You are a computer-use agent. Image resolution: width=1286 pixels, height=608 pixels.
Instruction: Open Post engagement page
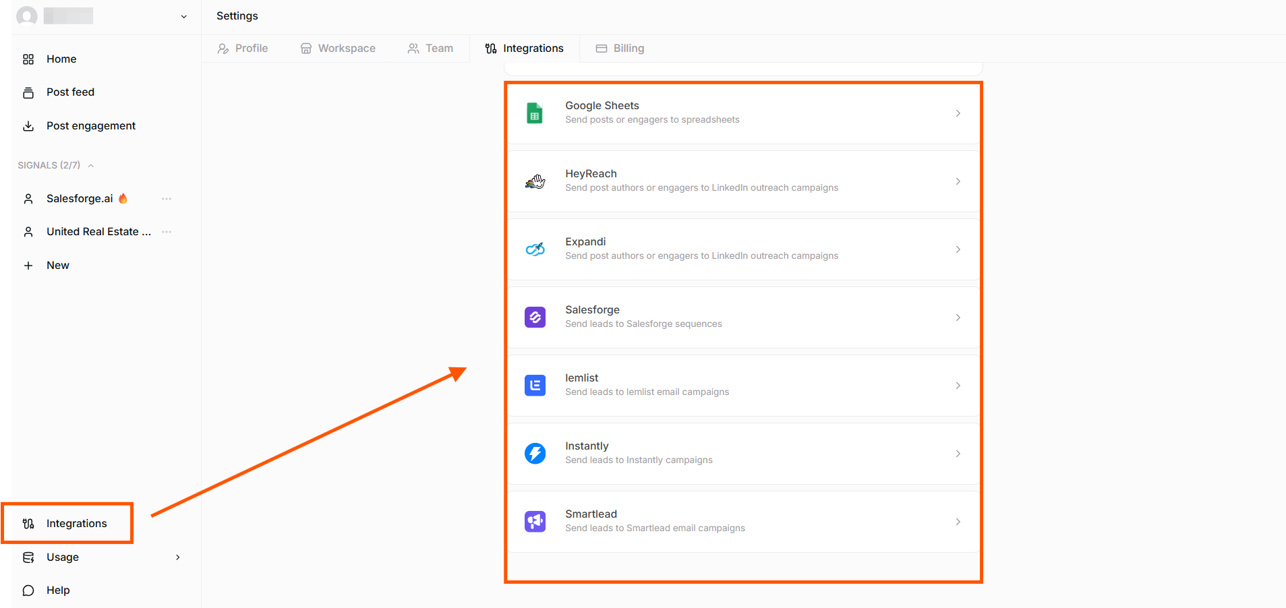[x=91, y=126]
